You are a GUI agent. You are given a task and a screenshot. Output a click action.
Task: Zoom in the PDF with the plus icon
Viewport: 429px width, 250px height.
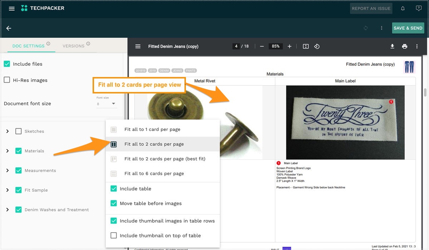click(x=290, y=46)
